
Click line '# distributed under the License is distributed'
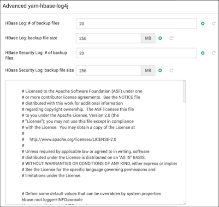coord(83,158)
